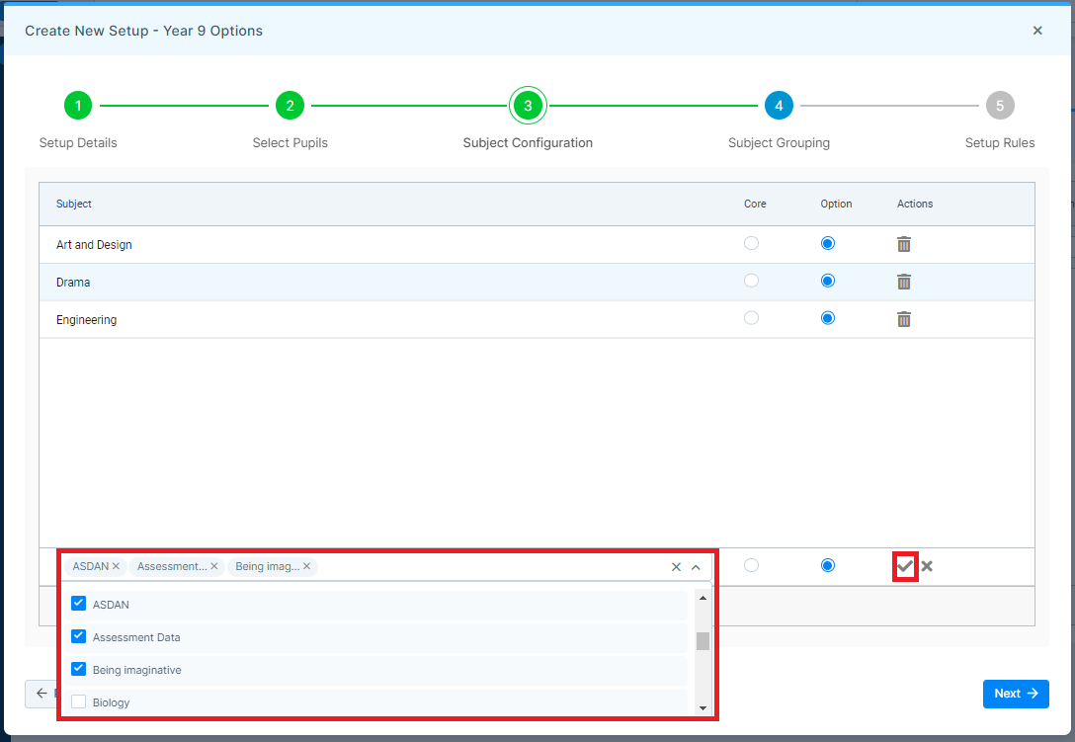Open step 4 Subject Grouping

(779, 105)
